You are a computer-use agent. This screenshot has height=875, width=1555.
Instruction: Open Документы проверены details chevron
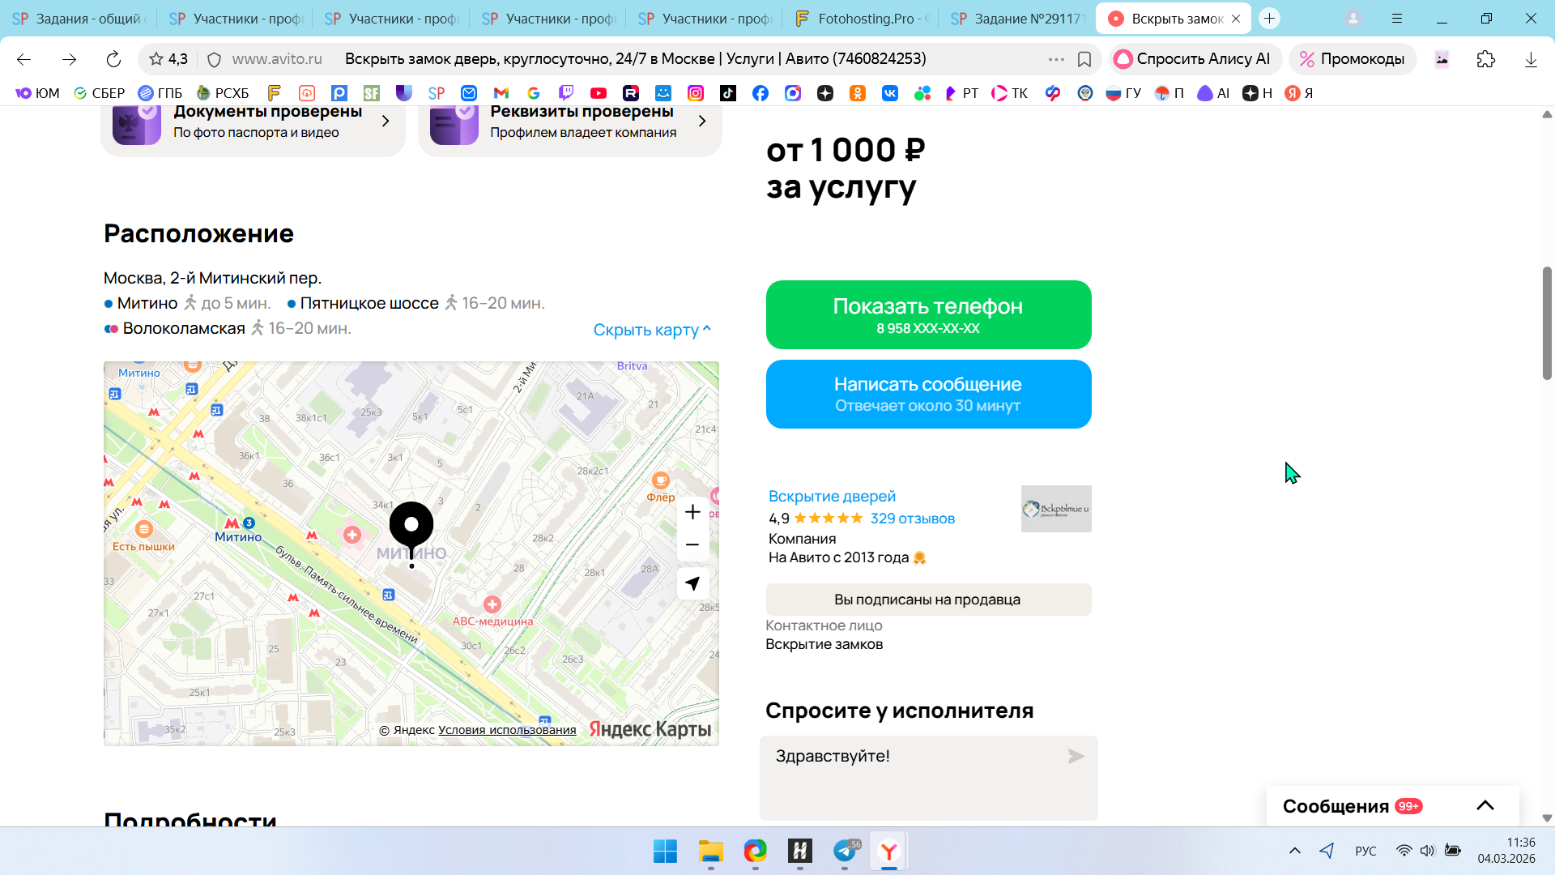386,121
